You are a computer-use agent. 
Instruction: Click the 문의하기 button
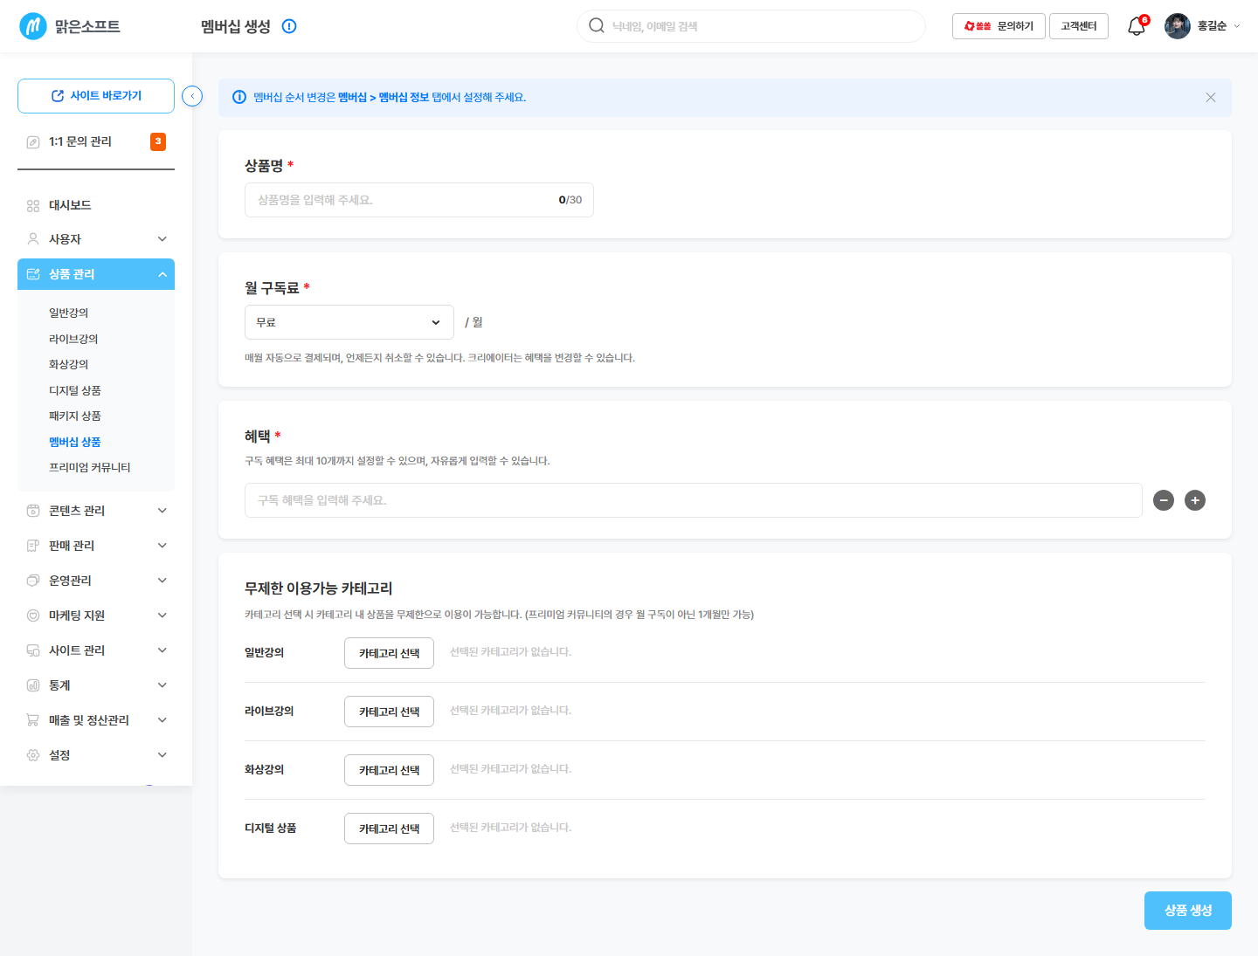tap(999, 26)
